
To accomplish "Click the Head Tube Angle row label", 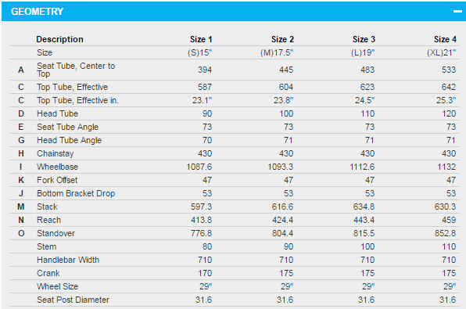I will (x=70, y=140).
